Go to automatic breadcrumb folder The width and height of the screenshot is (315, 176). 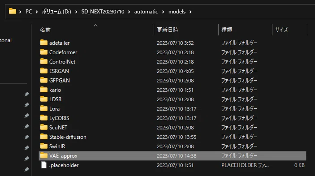click(146, 12)
